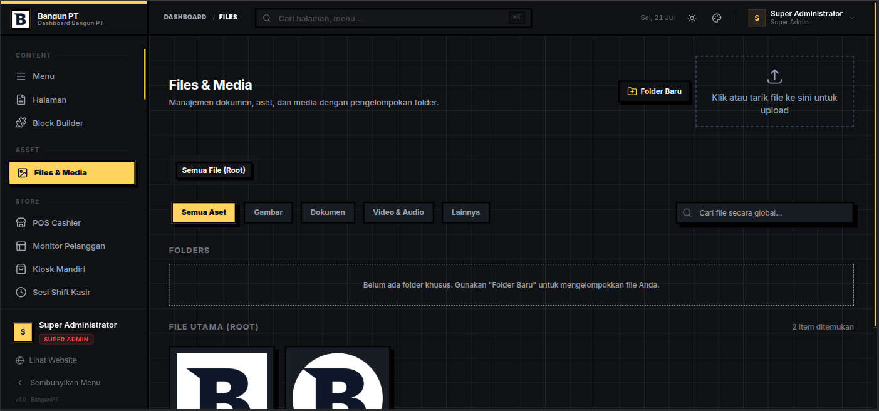The image size is (879, 411).
Task: Click the Files & Media image icon
Action: pyautogui.click(x=23, y=173)
